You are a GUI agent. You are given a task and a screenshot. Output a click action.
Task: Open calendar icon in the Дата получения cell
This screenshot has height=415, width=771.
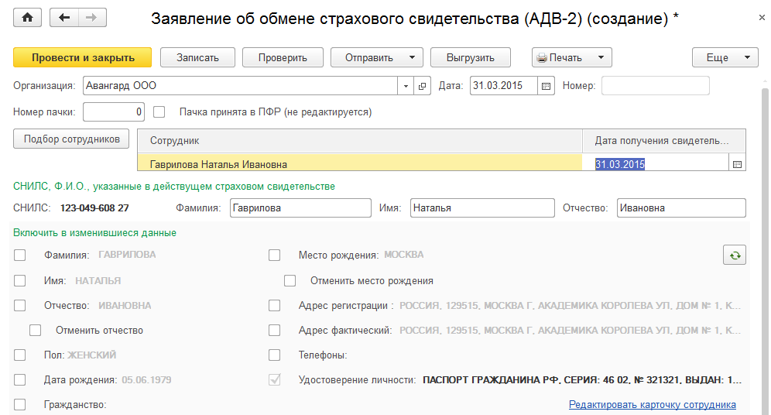point(737,164)
